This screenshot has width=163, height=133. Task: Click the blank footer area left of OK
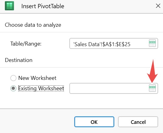37,122
